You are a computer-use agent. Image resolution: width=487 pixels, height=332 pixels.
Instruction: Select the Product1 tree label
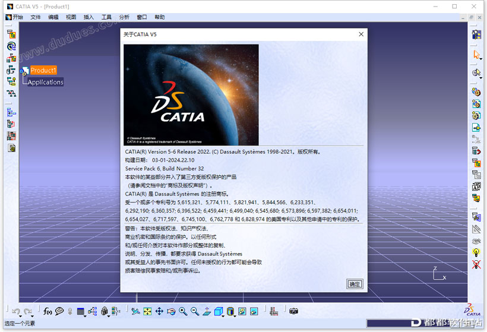tap(43, 70)
